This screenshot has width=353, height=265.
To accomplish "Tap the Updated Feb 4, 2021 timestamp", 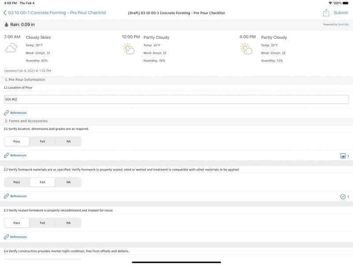I will (27, 71).
